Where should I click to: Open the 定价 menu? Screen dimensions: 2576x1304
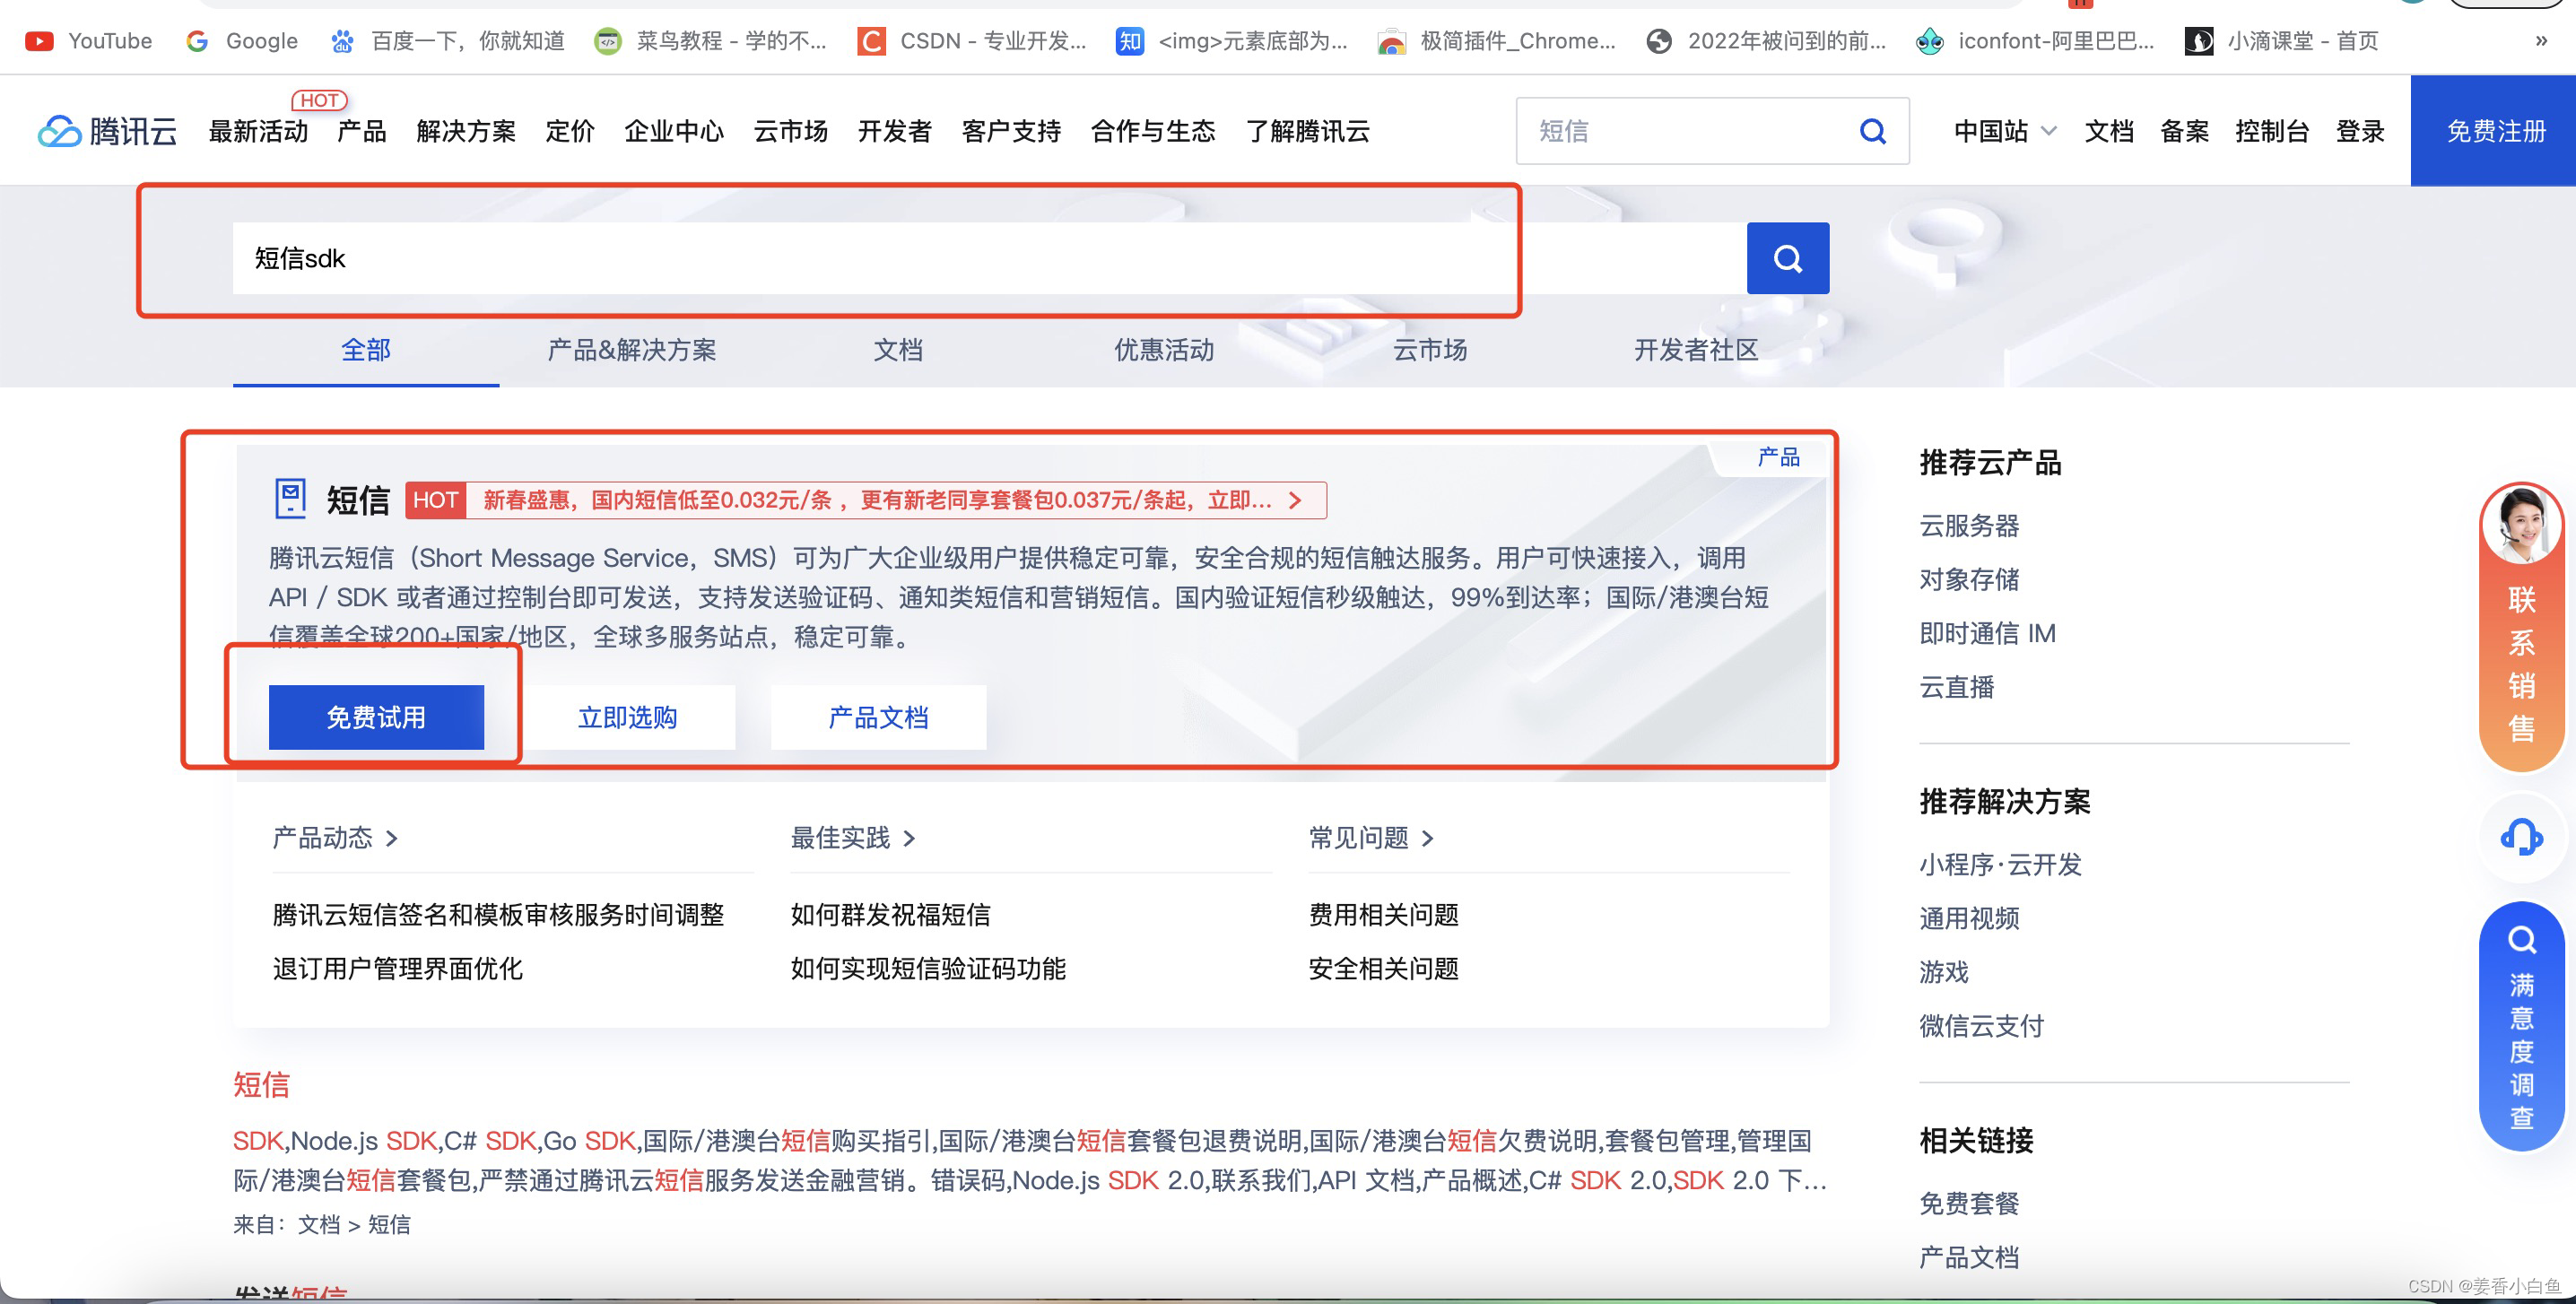click(570, 131)
